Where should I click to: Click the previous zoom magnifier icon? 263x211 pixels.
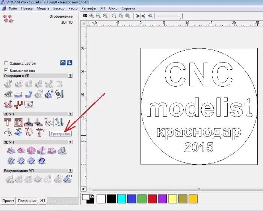pos(105,16)
